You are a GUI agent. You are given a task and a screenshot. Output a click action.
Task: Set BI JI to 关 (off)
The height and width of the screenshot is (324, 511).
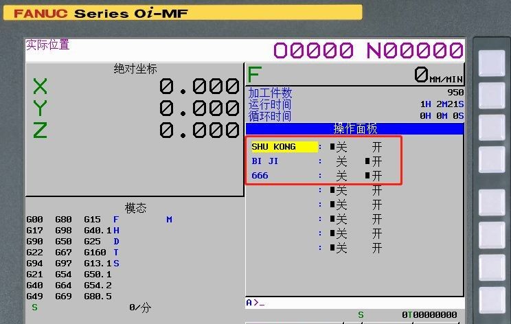[341, 161]
